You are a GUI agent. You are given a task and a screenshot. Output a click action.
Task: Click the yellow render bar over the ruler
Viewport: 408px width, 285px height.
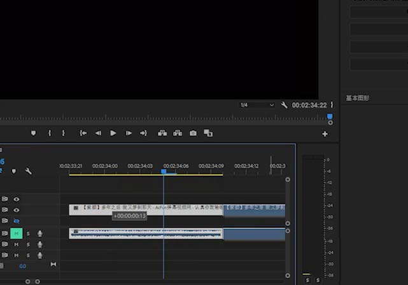coord(146,175)
